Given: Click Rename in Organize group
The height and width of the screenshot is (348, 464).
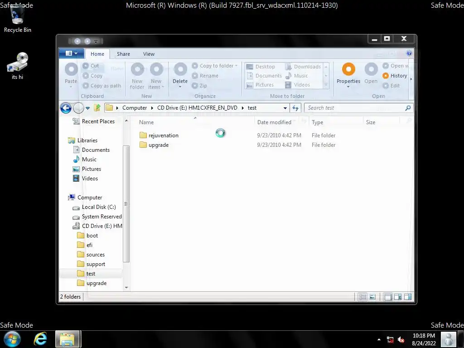Looking at the screenshot, I should coord(205,76).
